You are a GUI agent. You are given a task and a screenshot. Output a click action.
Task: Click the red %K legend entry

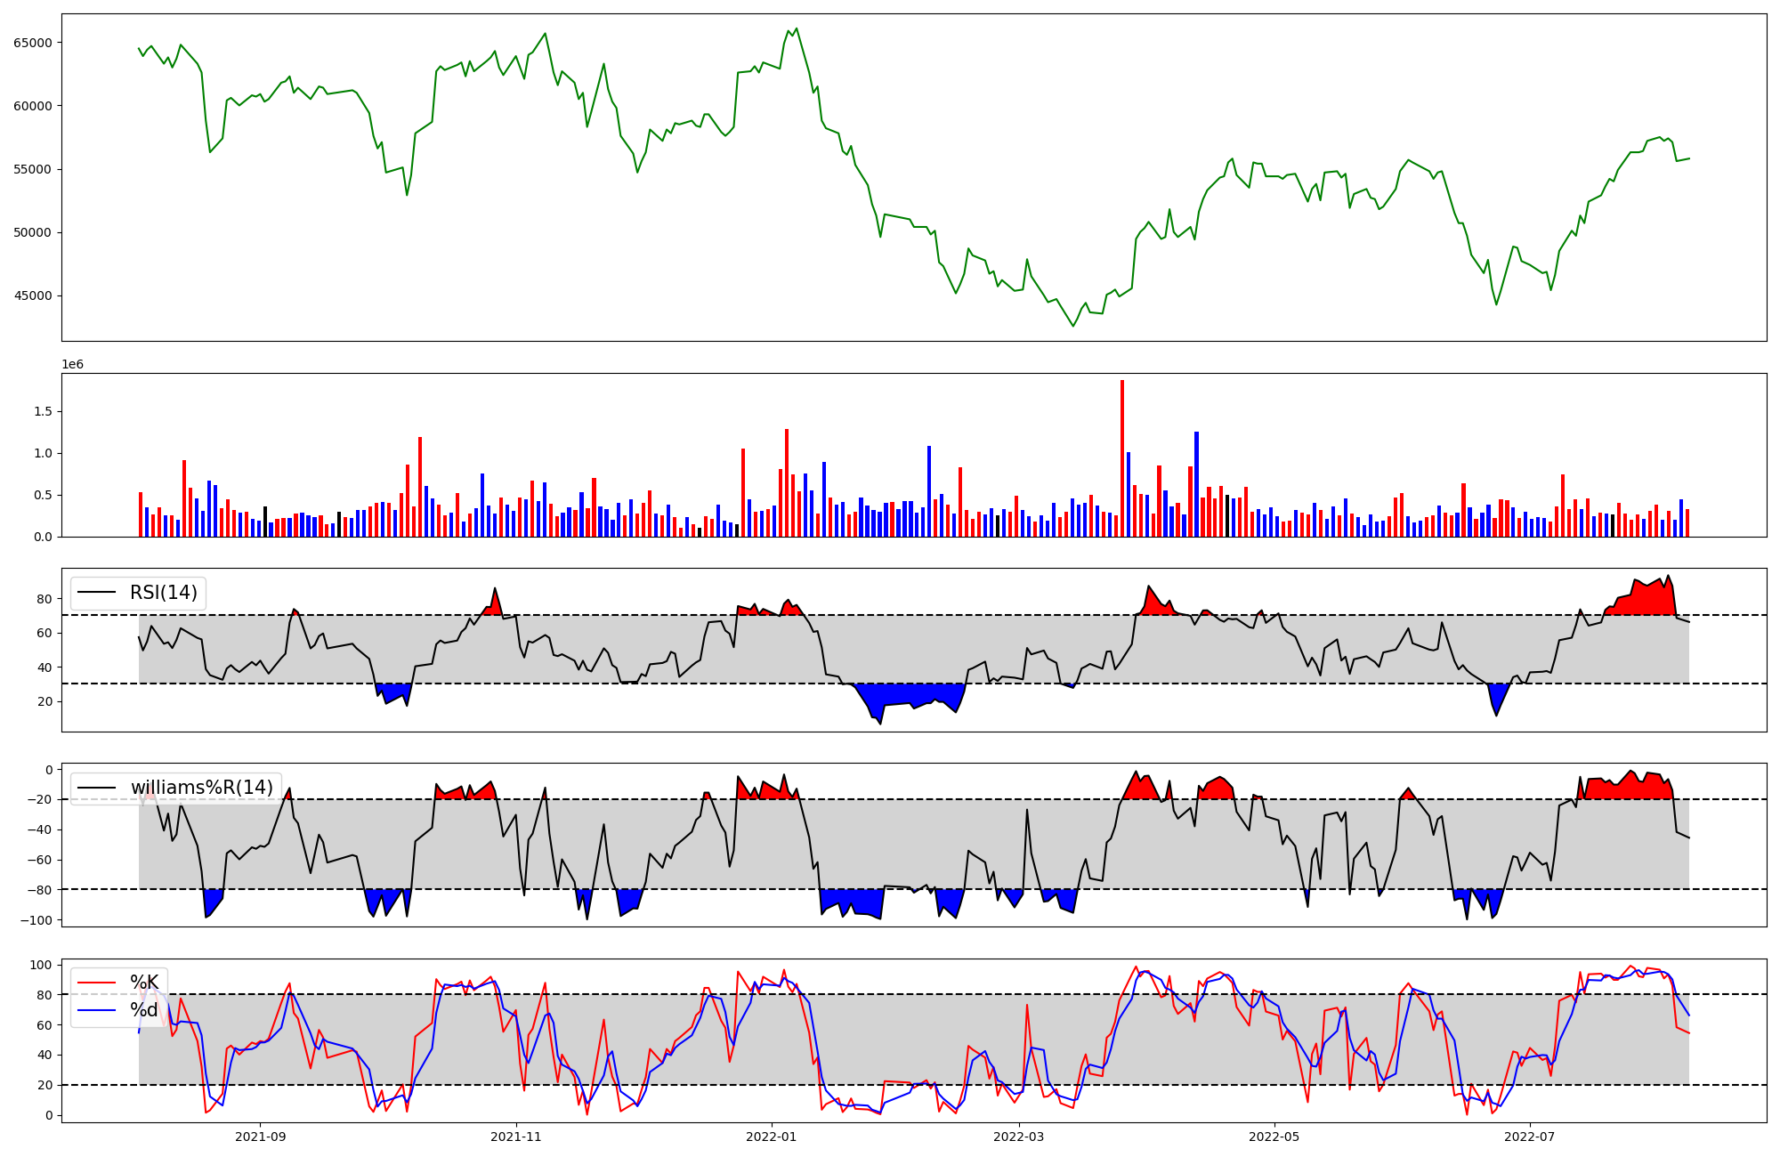click(144, 983)
